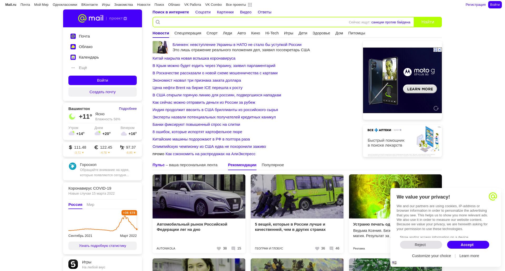Click Войти in top right corner
This screenshot has width=505, height=271.
pos(495,5)
